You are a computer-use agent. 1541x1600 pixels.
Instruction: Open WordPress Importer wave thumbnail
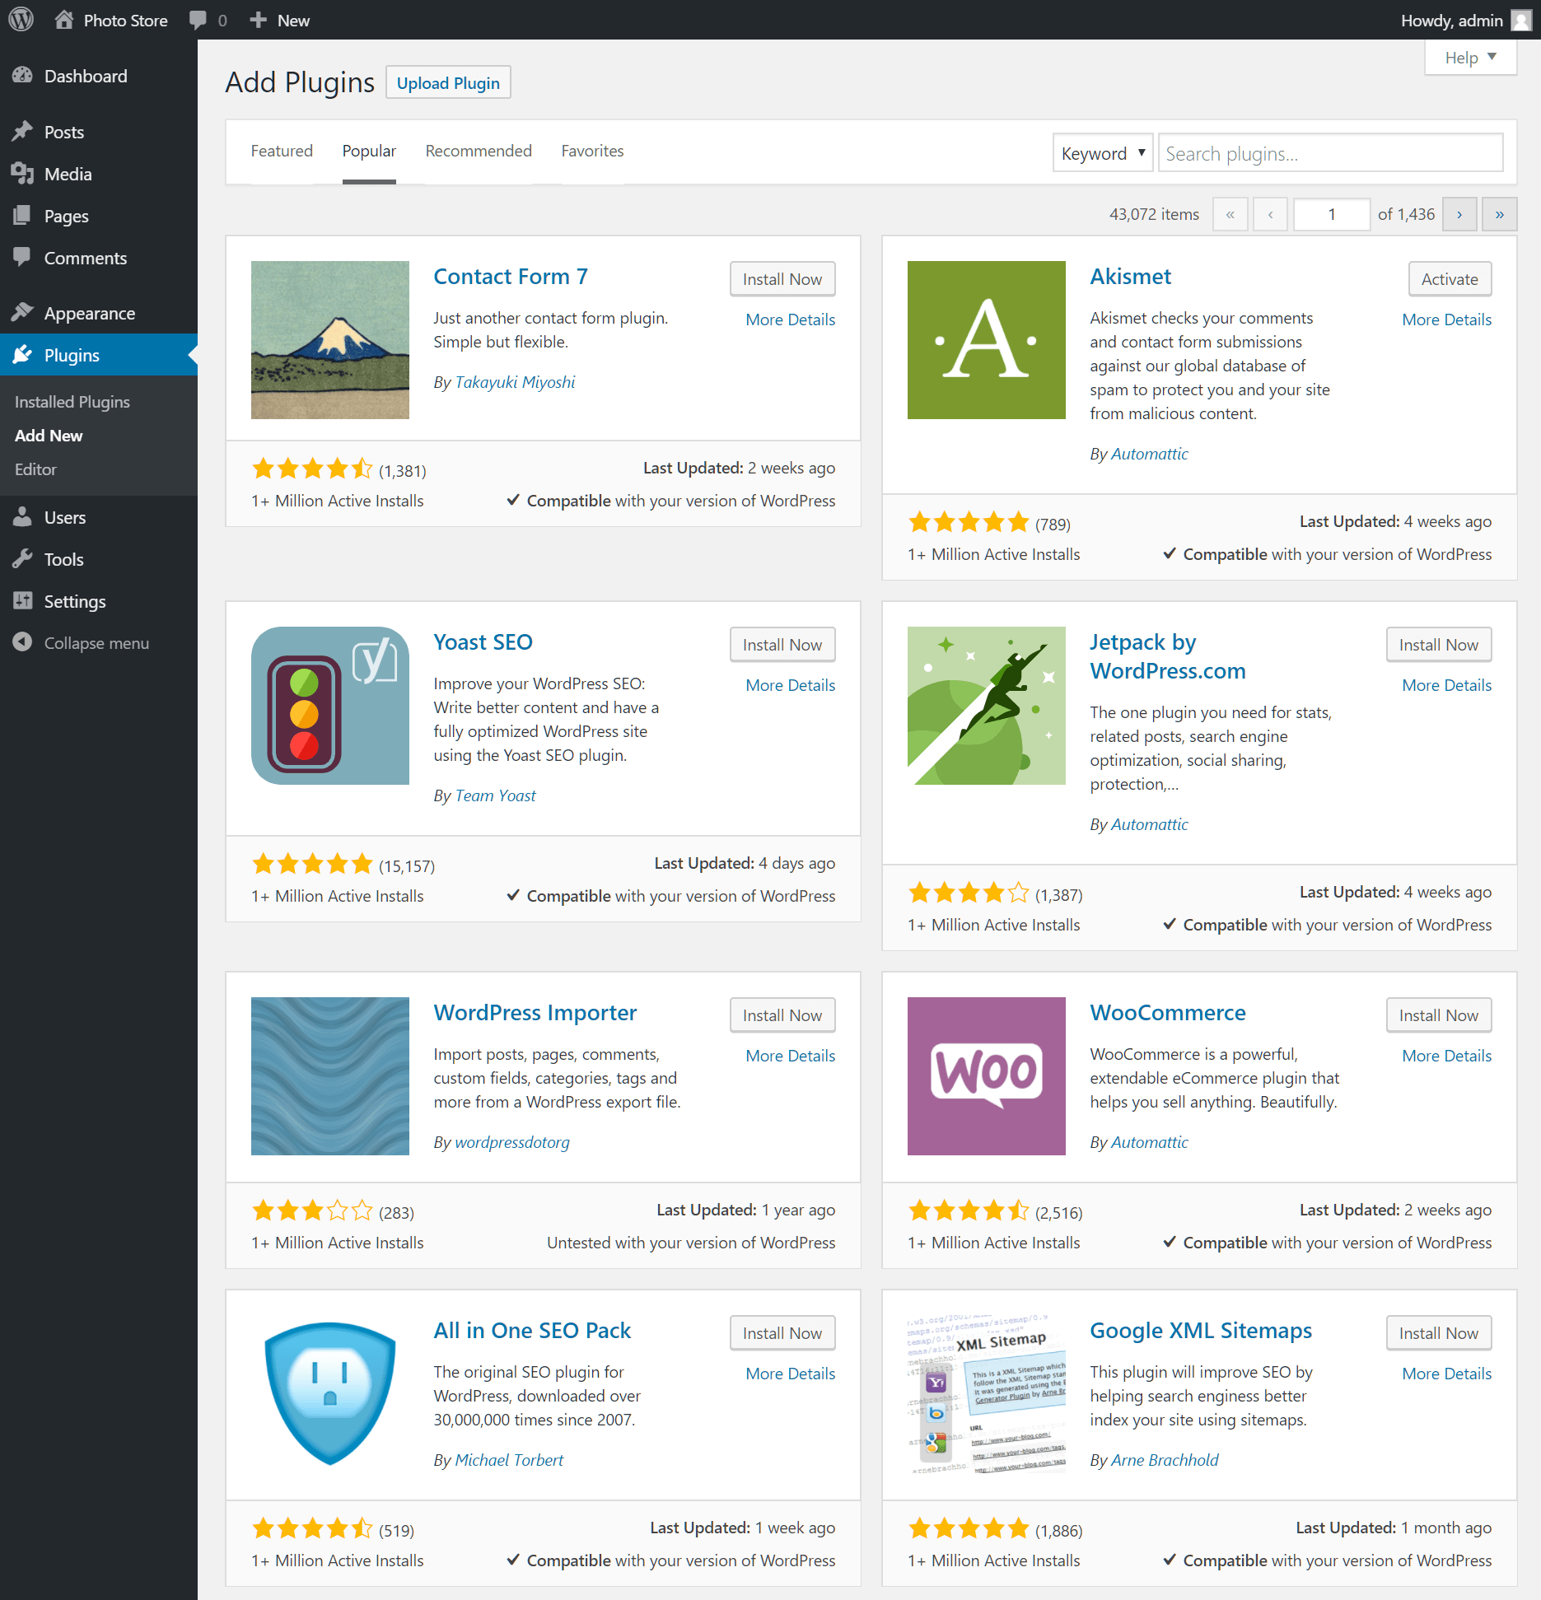coord(330,1076)
